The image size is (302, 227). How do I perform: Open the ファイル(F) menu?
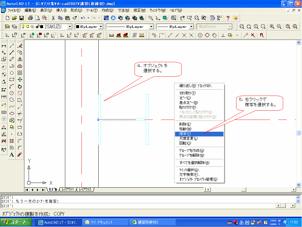[14, 10]
